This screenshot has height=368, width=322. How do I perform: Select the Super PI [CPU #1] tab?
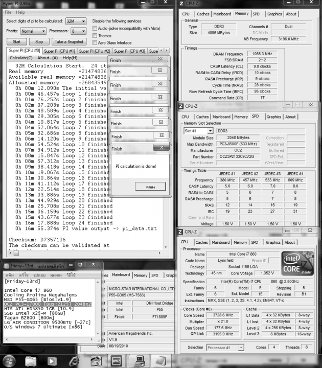[60, 51]
